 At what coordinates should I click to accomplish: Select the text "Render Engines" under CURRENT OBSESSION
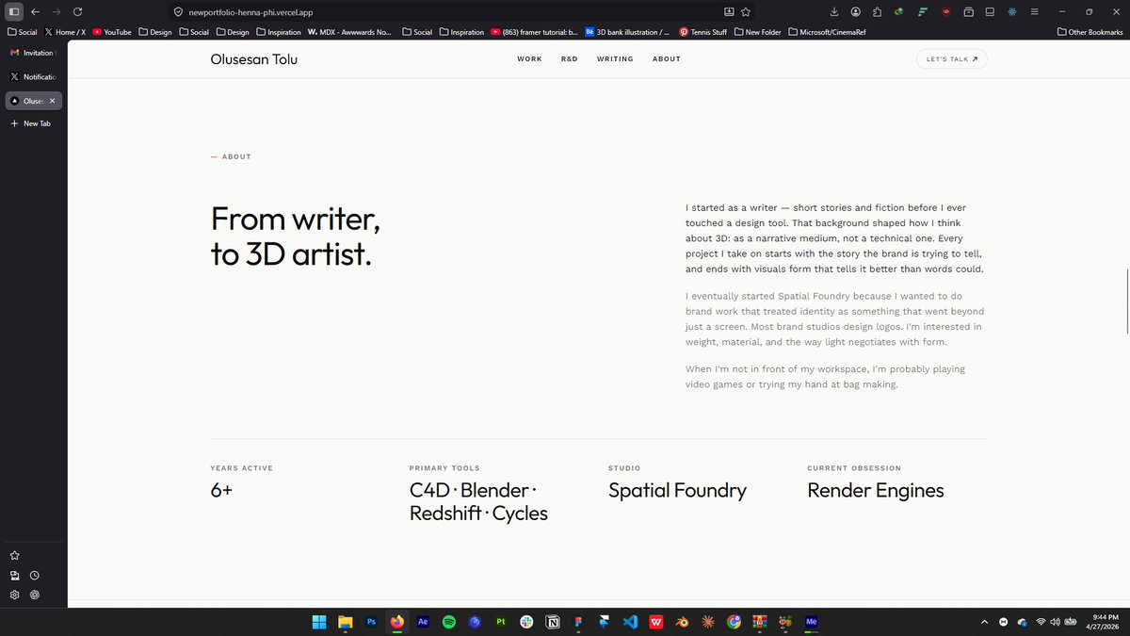click(876, 490)
